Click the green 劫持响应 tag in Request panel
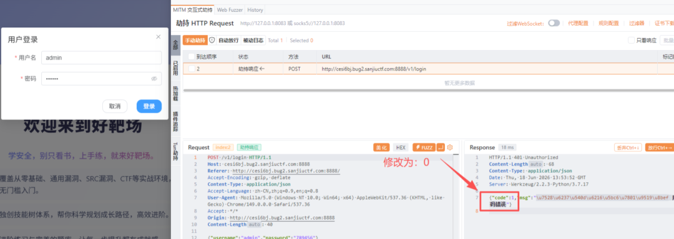674x239 pixels. 249,147
